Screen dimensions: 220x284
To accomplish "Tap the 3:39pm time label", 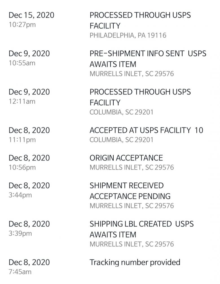I will point(20,233).
